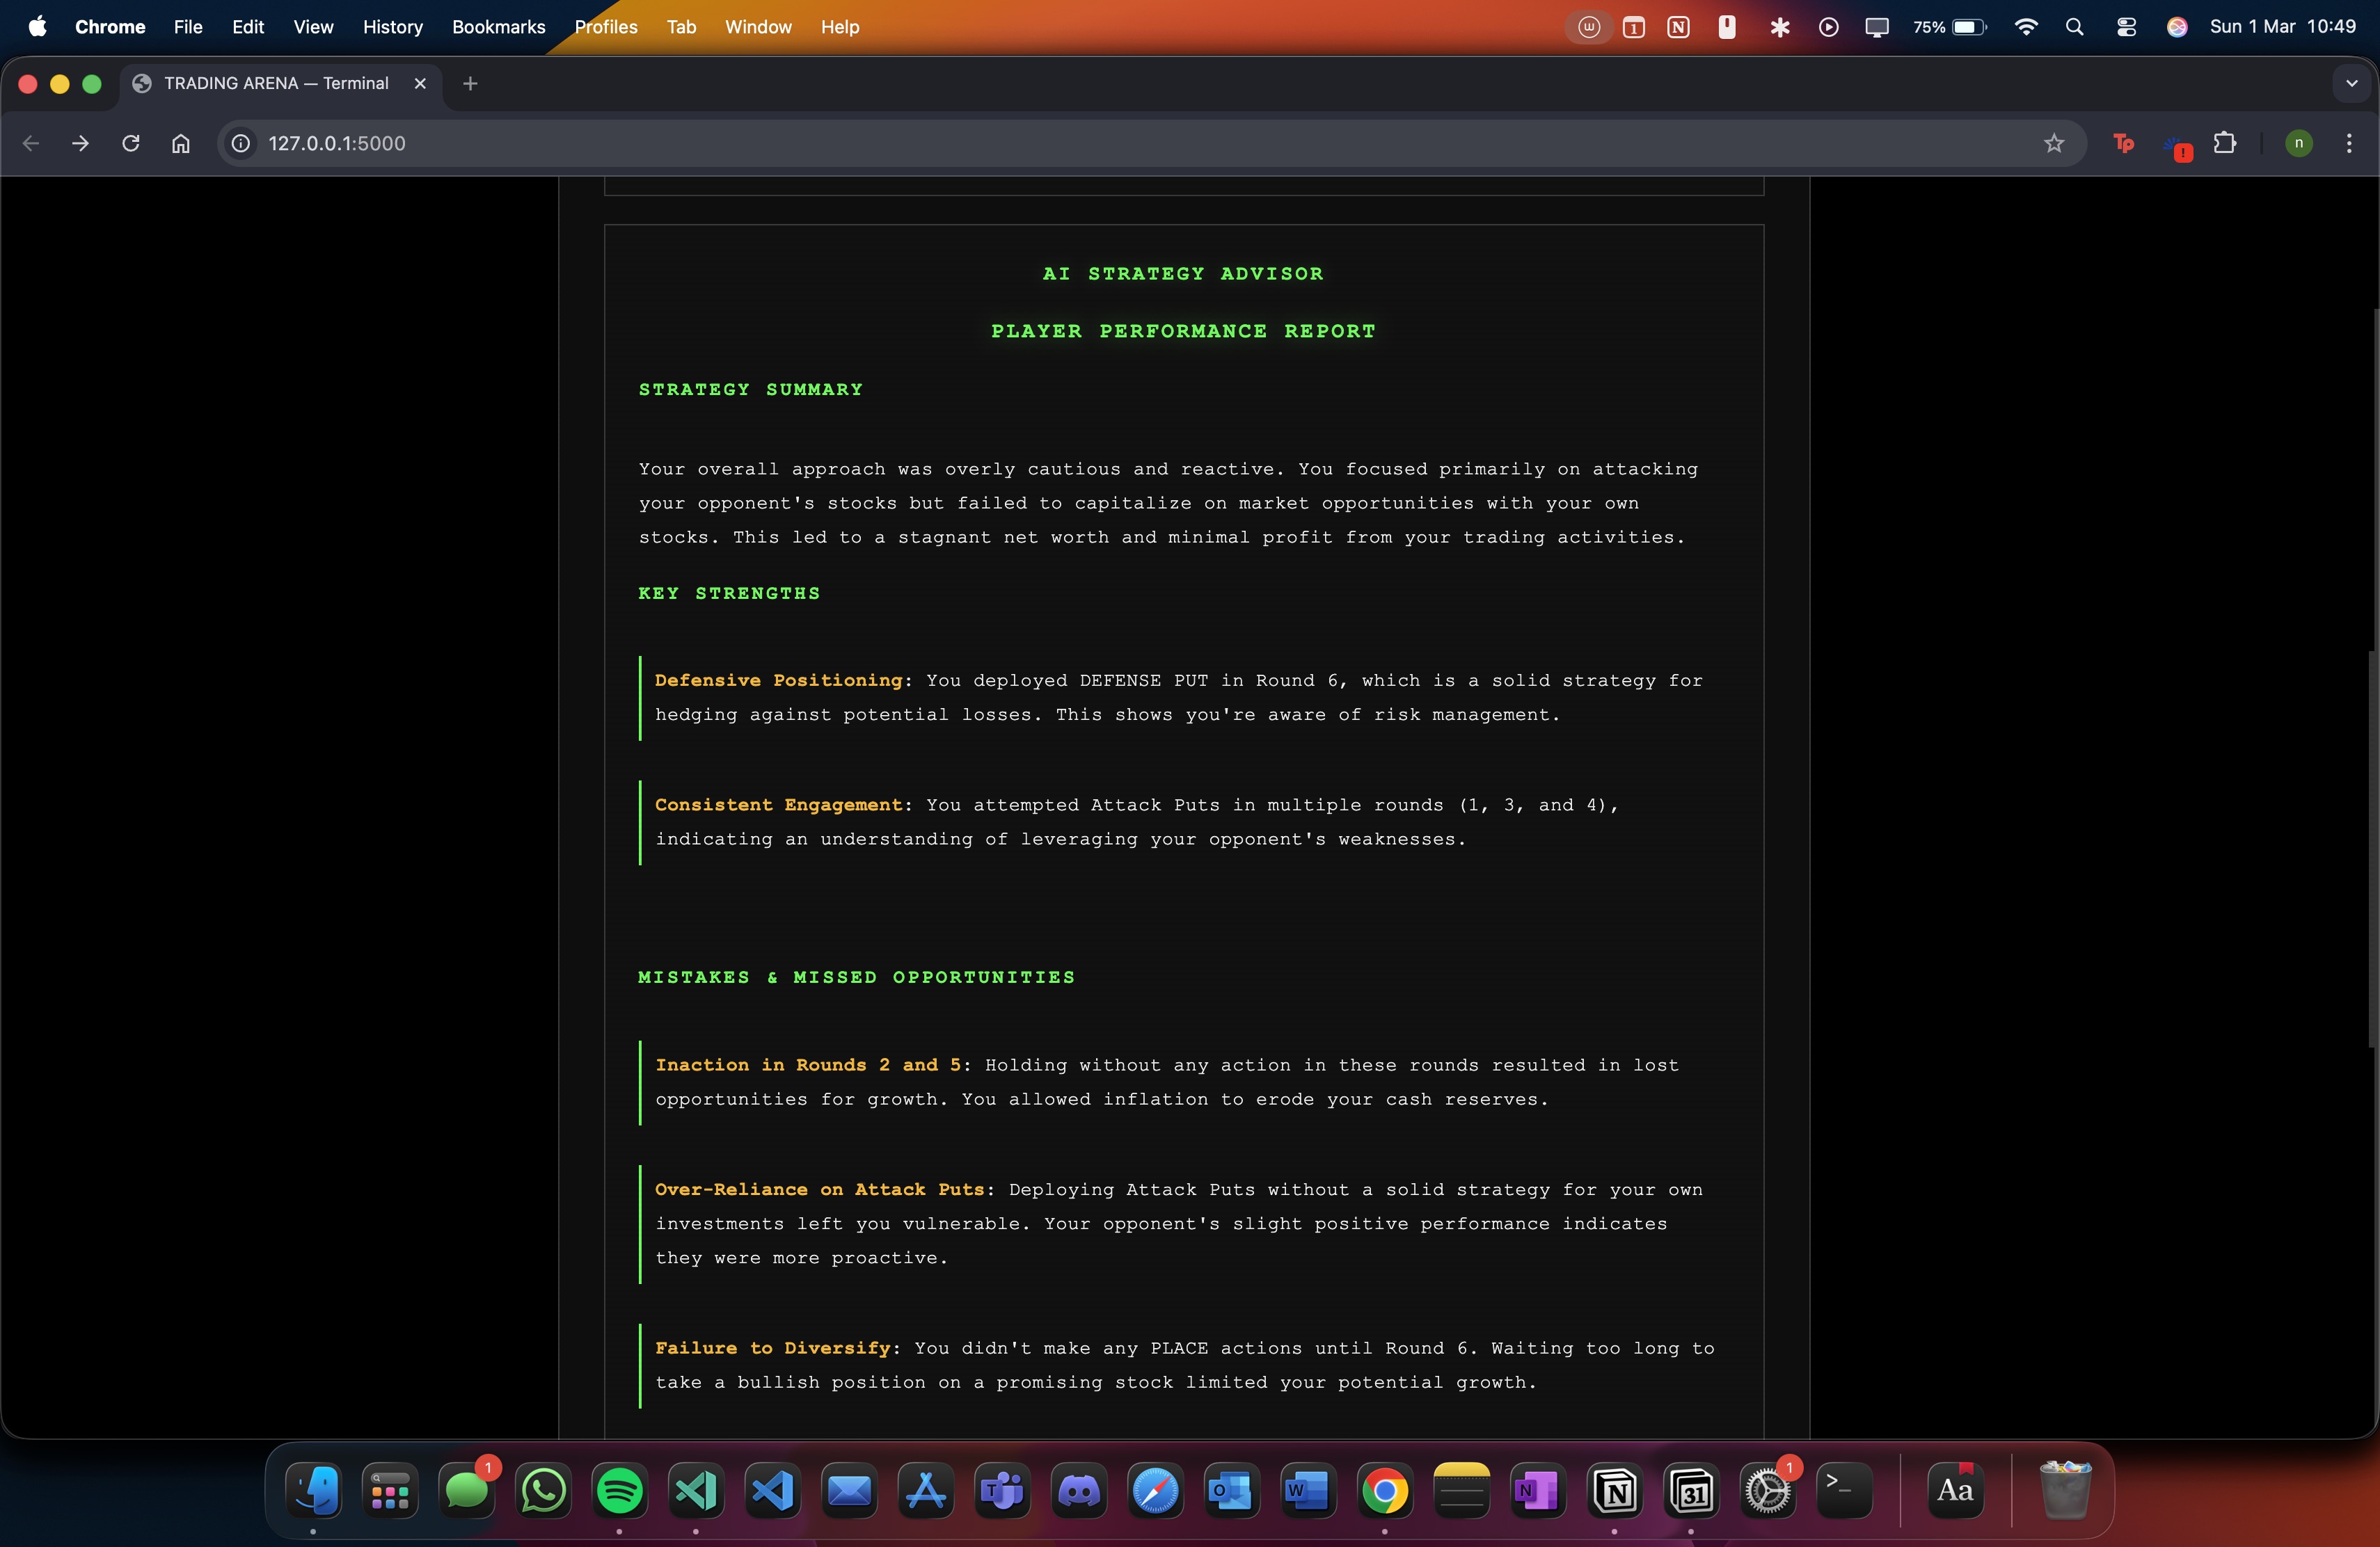Open the Chrome three-dot menu
The height and width of the screenshot is (1547, 2380).
(x=2348, y=143)
